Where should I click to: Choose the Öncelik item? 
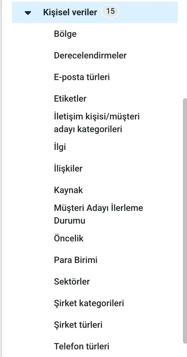click(69, 239)
